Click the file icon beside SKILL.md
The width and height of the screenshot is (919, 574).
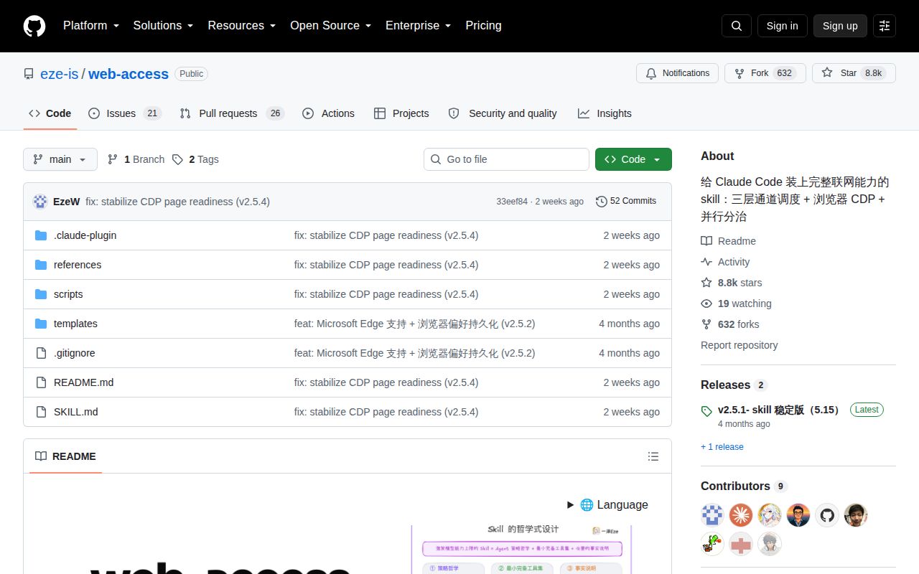pyautogui.click(x=41, y=412)
